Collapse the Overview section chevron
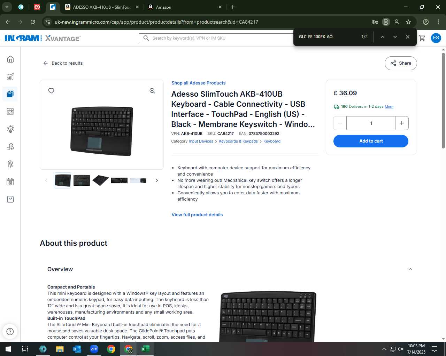This screenshot has height=356, width=446. [410, 269]
